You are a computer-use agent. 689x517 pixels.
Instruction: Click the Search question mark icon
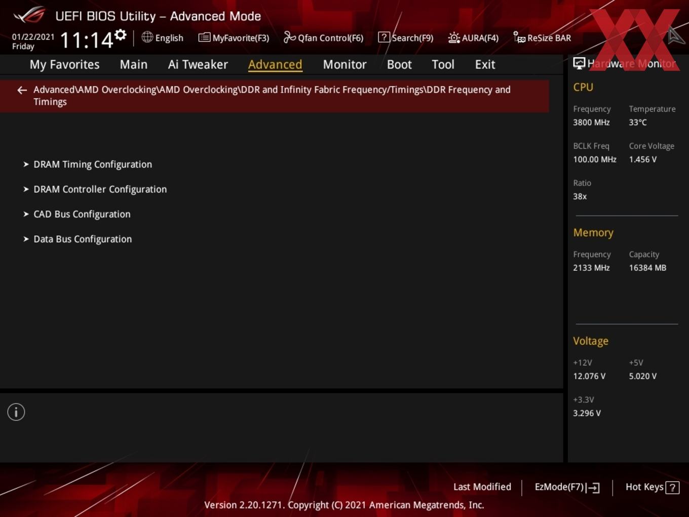pyautogui.click(x=384, y=37)
